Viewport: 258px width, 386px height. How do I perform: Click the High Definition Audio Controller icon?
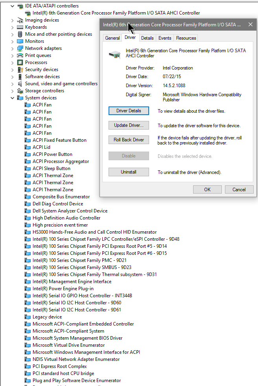[28, 218]
